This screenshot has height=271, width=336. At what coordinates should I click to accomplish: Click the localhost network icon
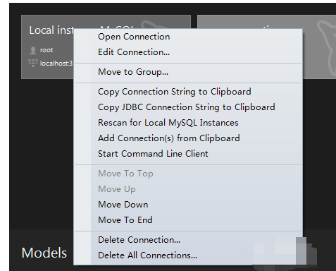click(33, 63)
